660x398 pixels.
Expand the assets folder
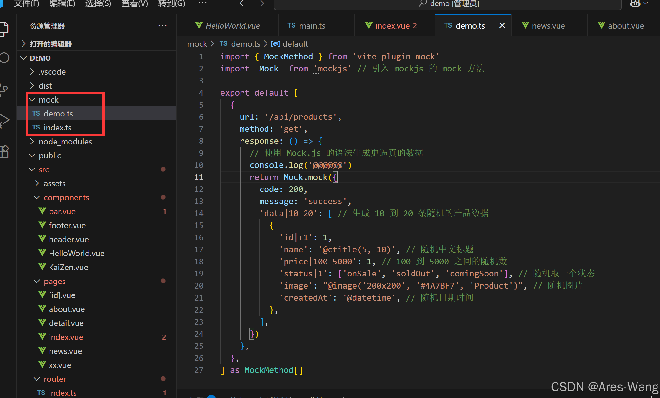97,183
